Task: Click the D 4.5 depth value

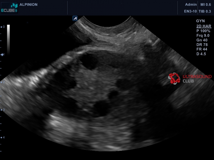Action: click(x=201, y=54)
